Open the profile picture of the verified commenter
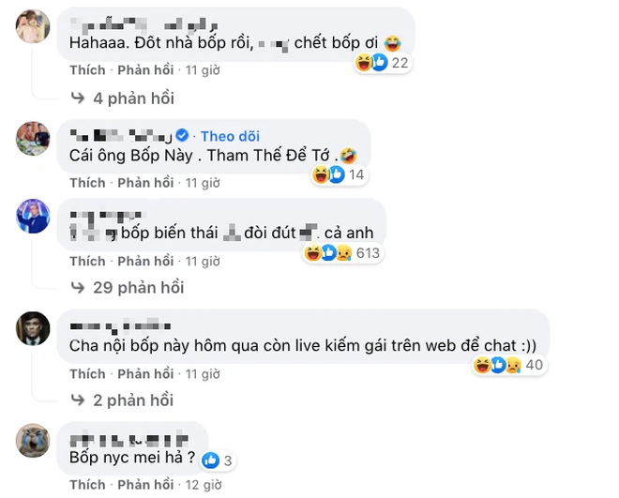The image size is (619, 498). [x=33, y=139]
